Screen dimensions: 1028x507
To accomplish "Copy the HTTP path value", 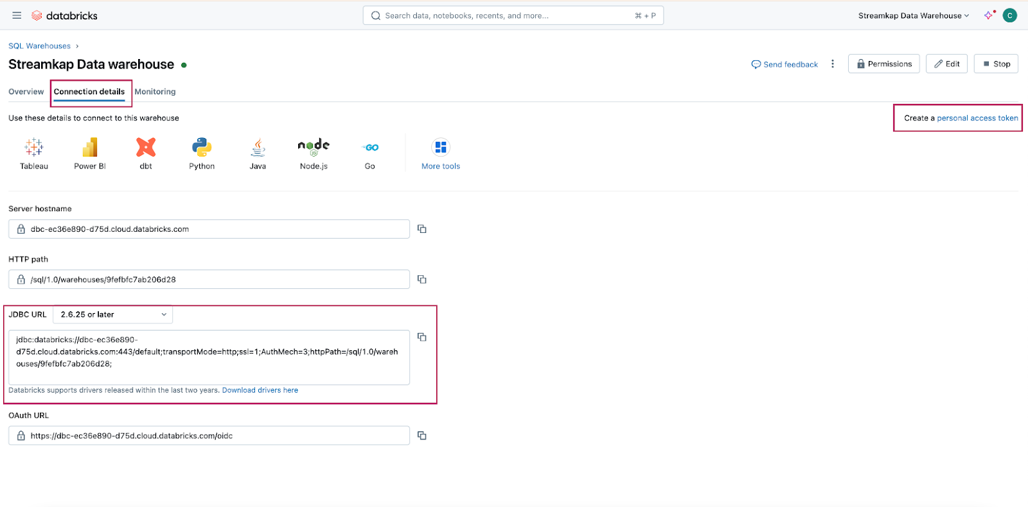I will [422, 279].
